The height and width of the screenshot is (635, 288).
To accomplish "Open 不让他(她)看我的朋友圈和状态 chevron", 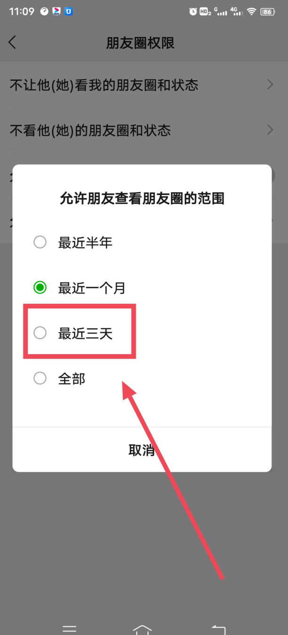I will point(270,85).
